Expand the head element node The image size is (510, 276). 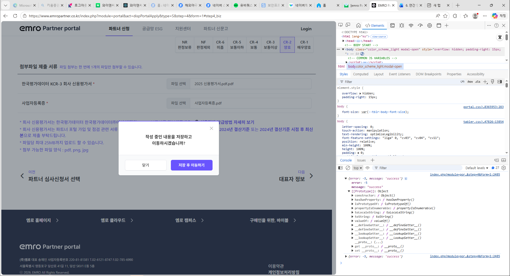pos(343,41)
